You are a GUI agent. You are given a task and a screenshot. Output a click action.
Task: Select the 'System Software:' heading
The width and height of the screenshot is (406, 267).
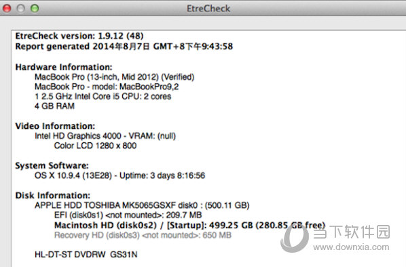(52, 165)
